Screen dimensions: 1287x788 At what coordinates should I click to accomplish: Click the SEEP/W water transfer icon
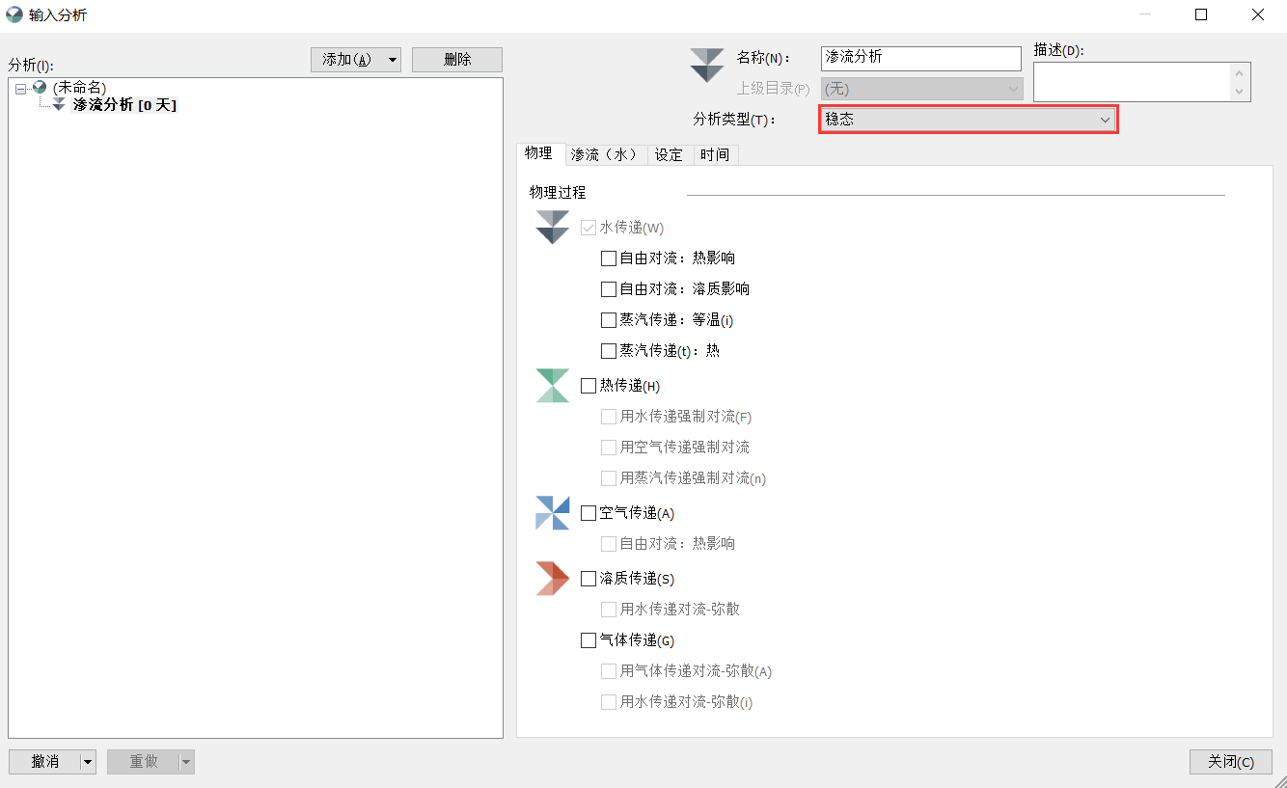(x=552, y=228)
